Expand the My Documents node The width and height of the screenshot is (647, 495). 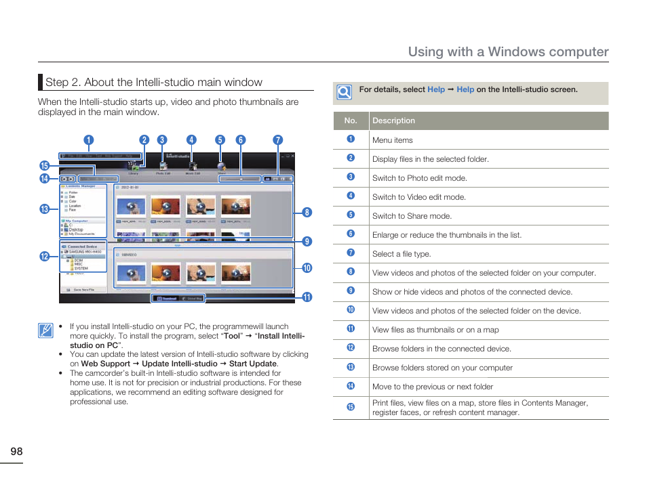[x=62, y=234]
